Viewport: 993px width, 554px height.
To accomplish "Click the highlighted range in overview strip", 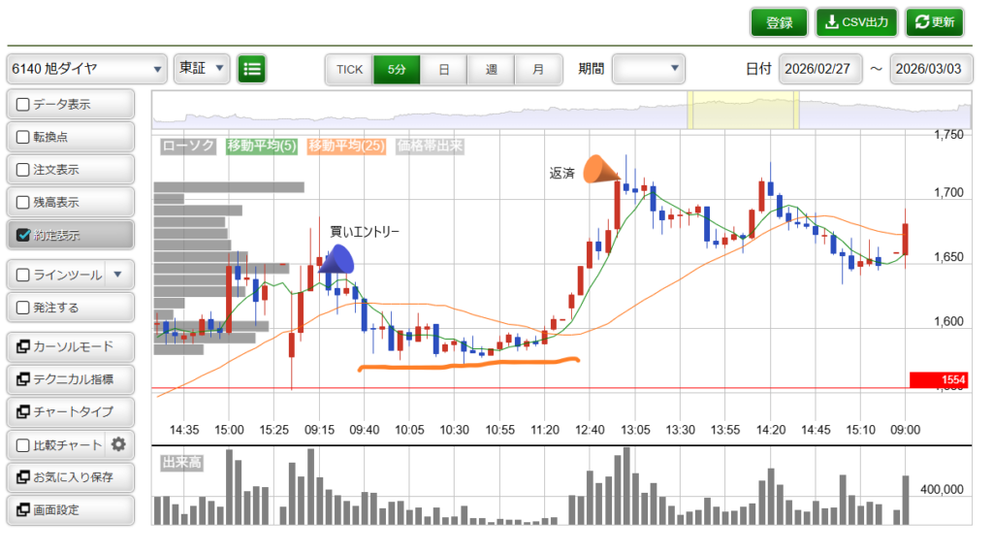I will [x=742, y=110].
